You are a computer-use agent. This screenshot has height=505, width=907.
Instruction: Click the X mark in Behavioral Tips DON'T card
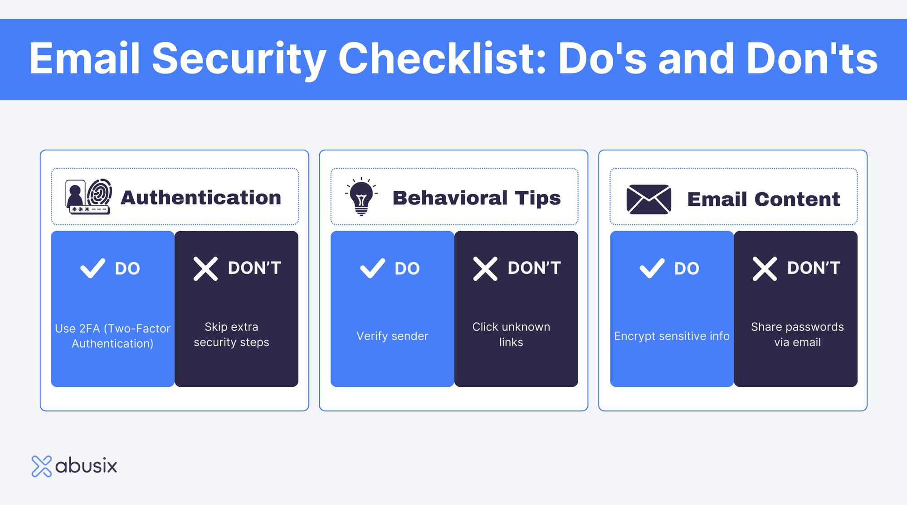(x=485, y=269)
